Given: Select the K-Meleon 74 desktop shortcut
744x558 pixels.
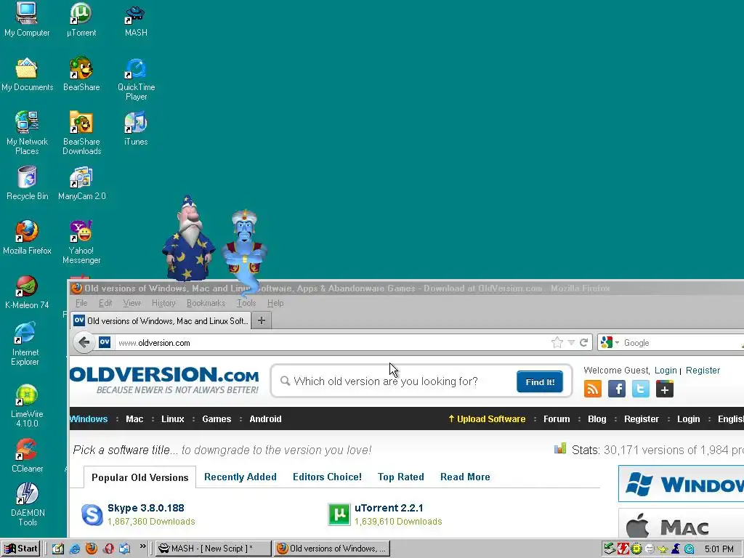Looking at the screenshot, I should (27, 292).
